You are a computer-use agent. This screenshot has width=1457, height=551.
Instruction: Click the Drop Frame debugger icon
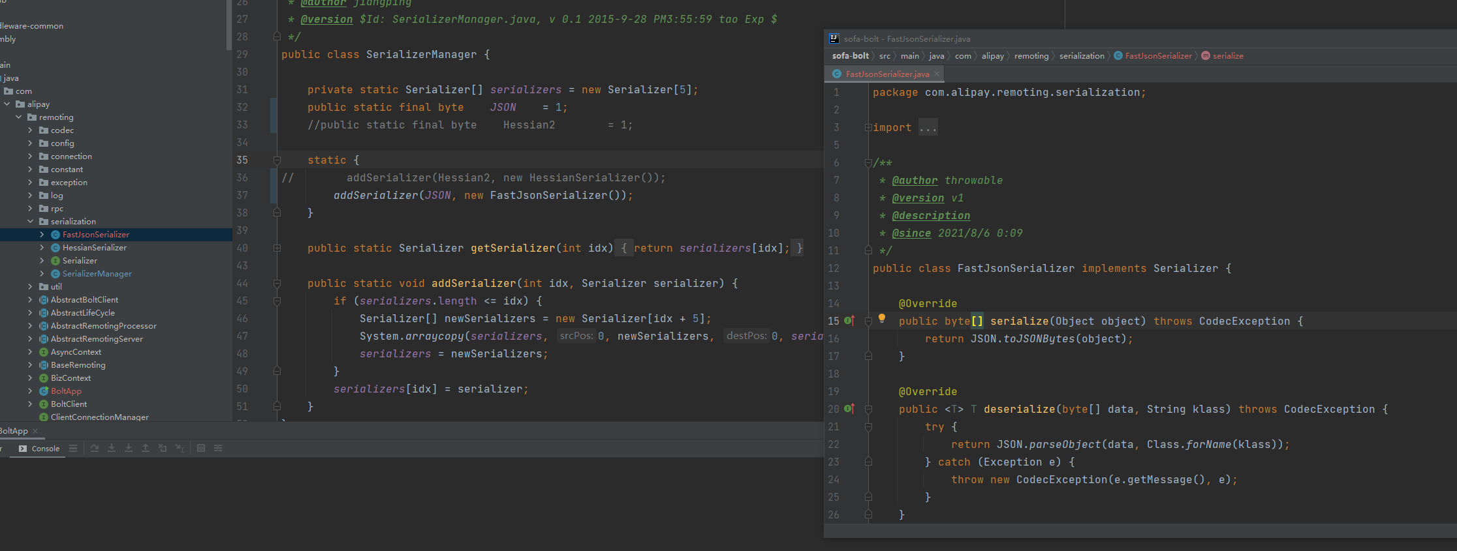[x=163, y=449]
